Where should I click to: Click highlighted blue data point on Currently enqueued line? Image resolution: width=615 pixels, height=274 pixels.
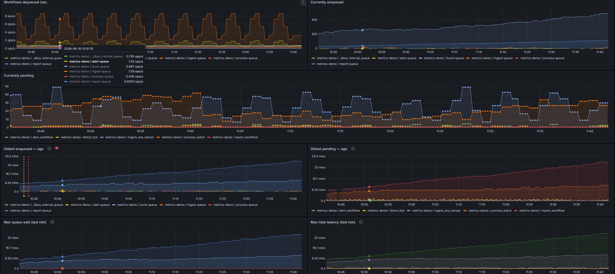pyautogui.click(x=362, y=30)
